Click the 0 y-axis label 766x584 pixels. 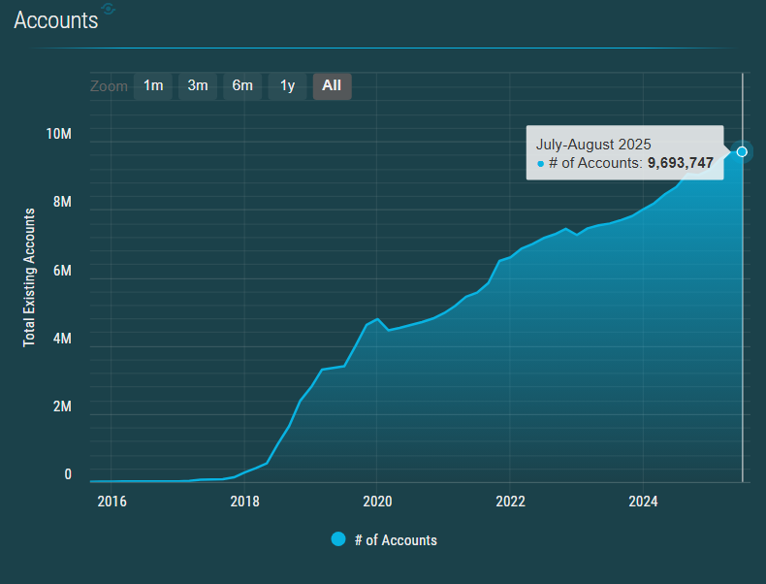point(68,474)
